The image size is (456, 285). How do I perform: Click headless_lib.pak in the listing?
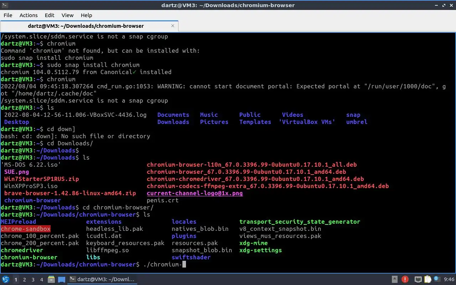point(115,229)
